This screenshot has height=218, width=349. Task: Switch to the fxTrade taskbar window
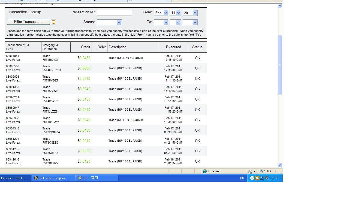[53, 178]
